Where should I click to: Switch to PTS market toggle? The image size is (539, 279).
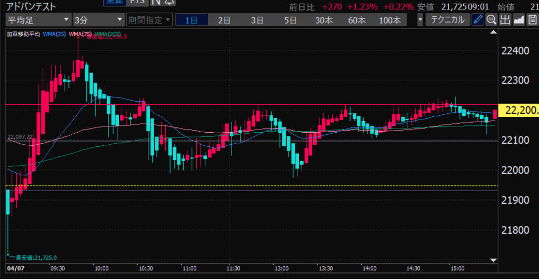(x=138, y=3)
